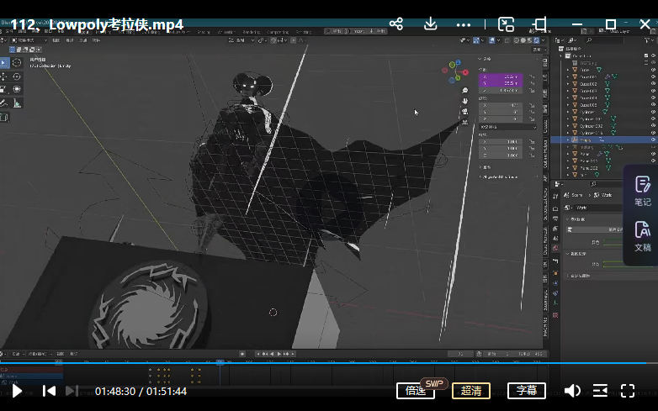Screen dimensions: 658x411
Task: Click the share icon in the player header
Action: [x=396, y=24]
